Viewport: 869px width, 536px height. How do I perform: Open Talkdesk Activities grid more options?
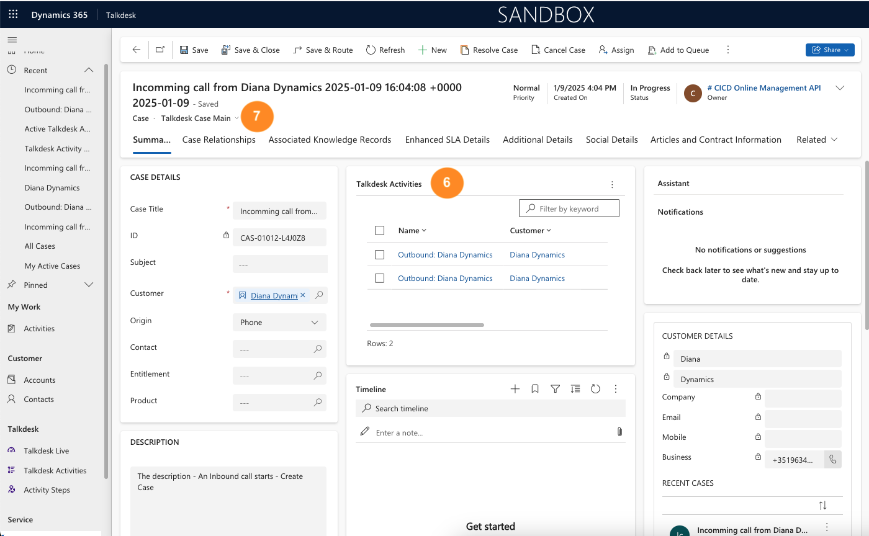tap(612, 184)
